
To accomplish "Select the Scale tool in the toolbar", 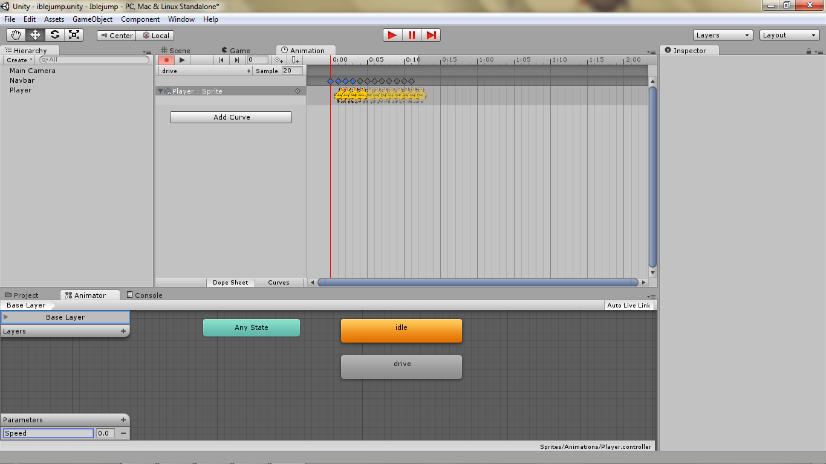I will [74, 35].
